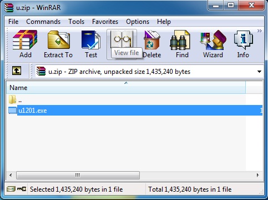268x200 pixels.
Task: Open the Tools menu
Action: [x=76, y=22]
